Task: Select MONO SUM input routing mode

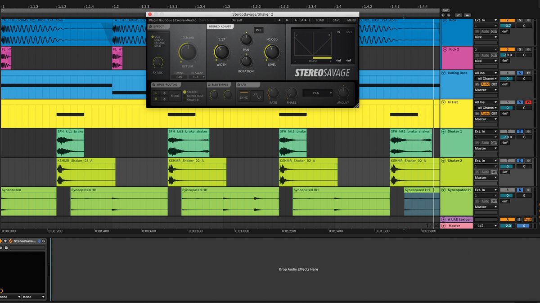Action: [192, 96]
